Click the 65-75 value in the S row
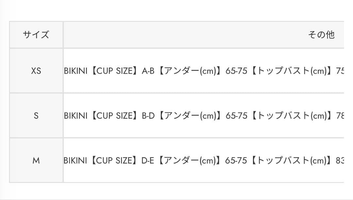Screen dimensions: 353x200 tap(236, 115)
